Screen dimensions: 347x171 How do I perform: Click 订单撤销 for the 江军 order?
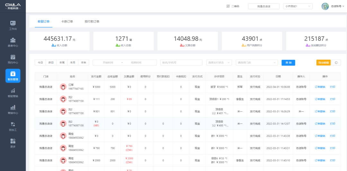[x=320, y=87]
